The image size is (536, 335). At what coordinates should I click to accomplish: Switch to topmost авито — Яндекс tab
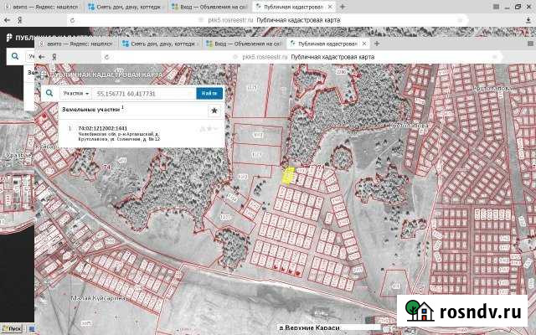(x=42, y=5)
